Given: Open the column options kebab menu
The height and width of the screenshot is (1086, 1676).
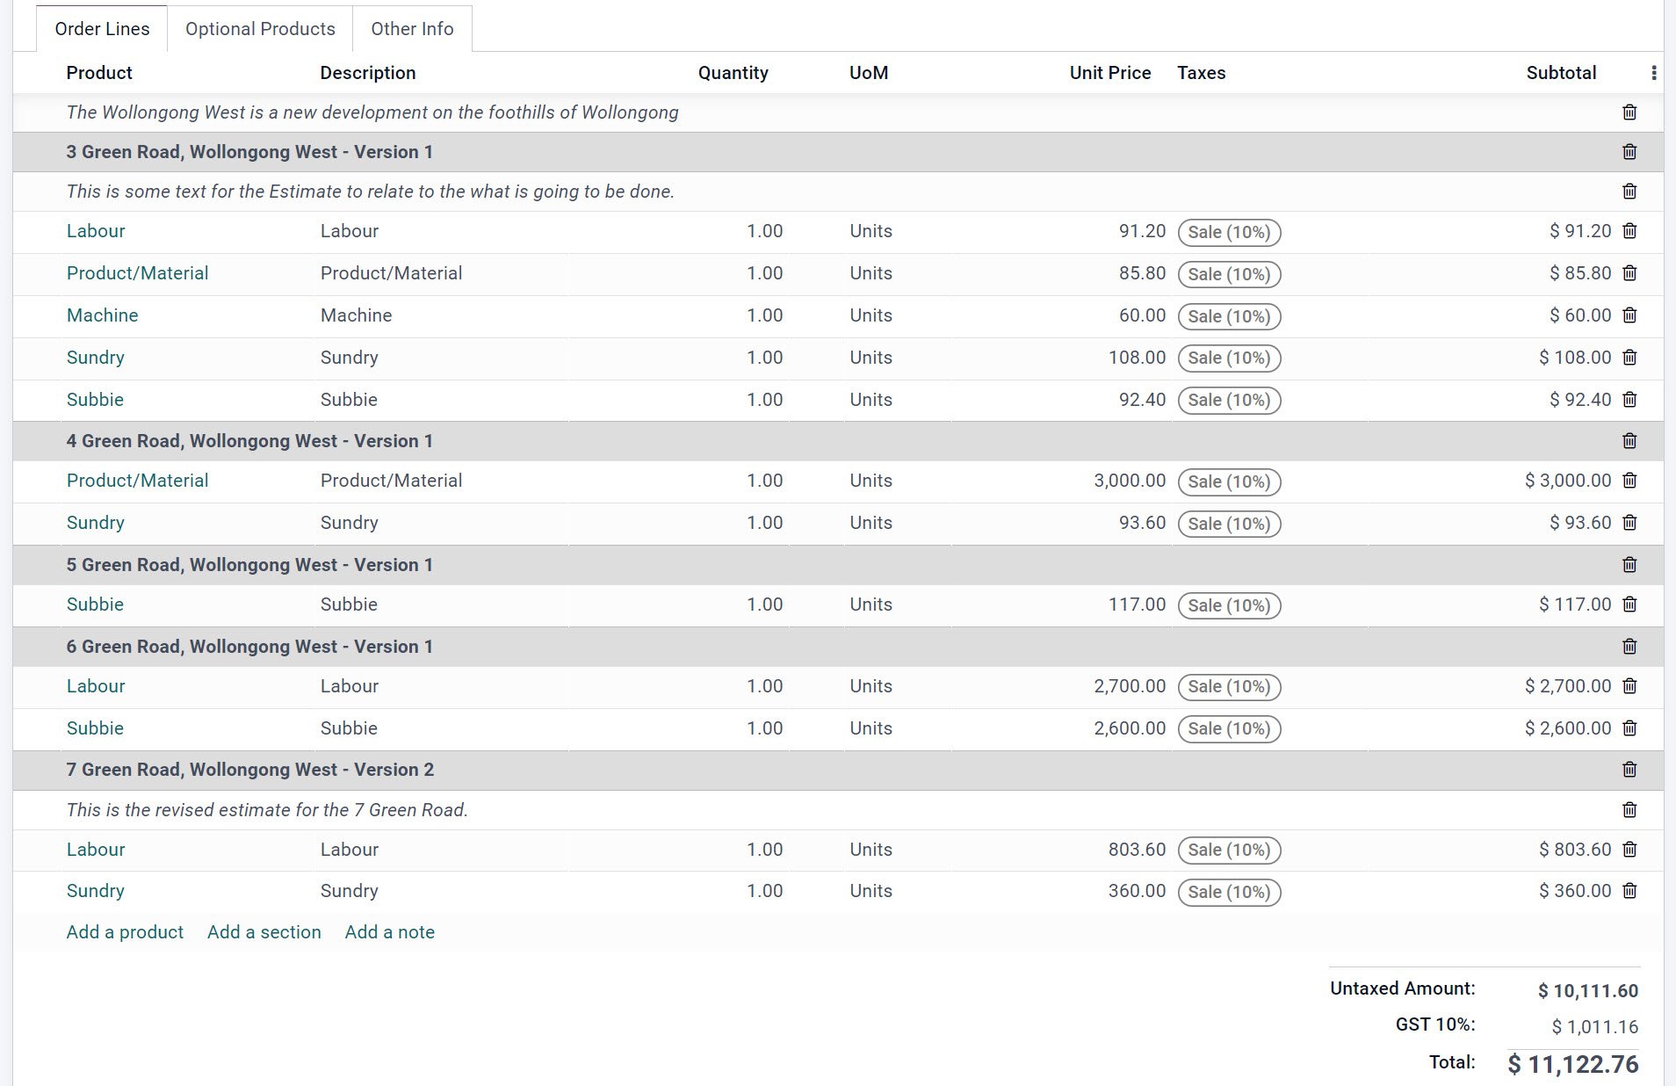Looking at the screenshot, I should click(1654, 73).
